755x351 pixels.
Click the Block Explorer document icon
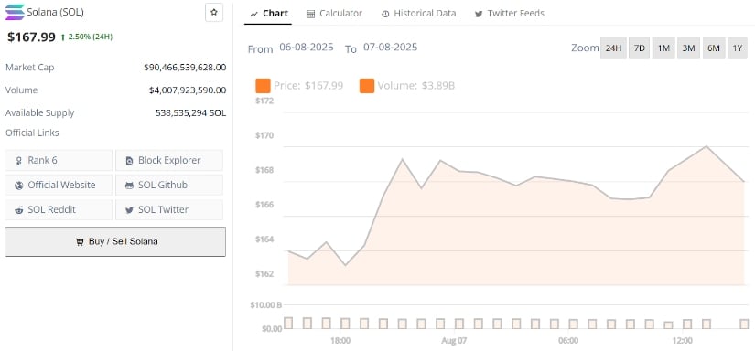coord(129,161)
